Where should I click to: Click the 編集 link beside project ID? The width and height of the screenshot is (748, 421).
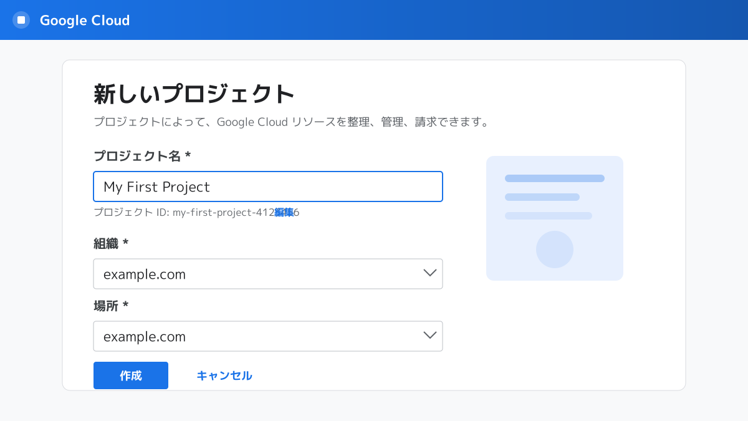[284, 212]
